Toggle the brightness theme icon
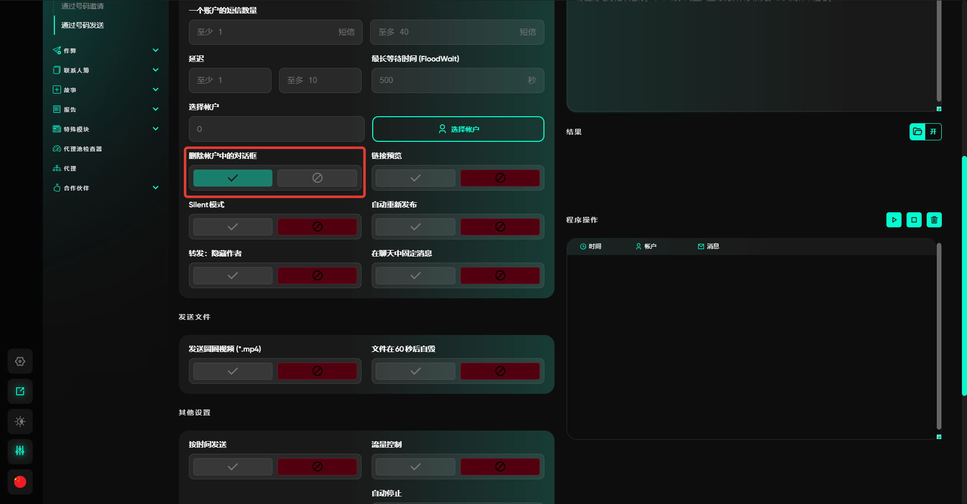The height and width of the screenshot is (504, 967). 20,422
